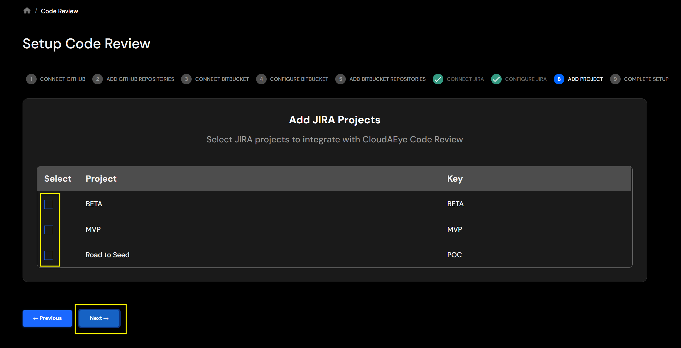Click the green Connect JIRA checkmark
This screenshot has width=681, height=348.
[438, 79]
